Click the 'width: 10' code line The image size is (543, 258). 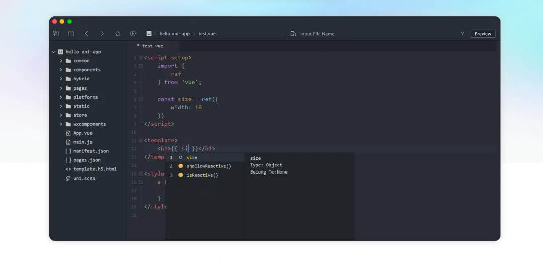(x=187, y=107)
